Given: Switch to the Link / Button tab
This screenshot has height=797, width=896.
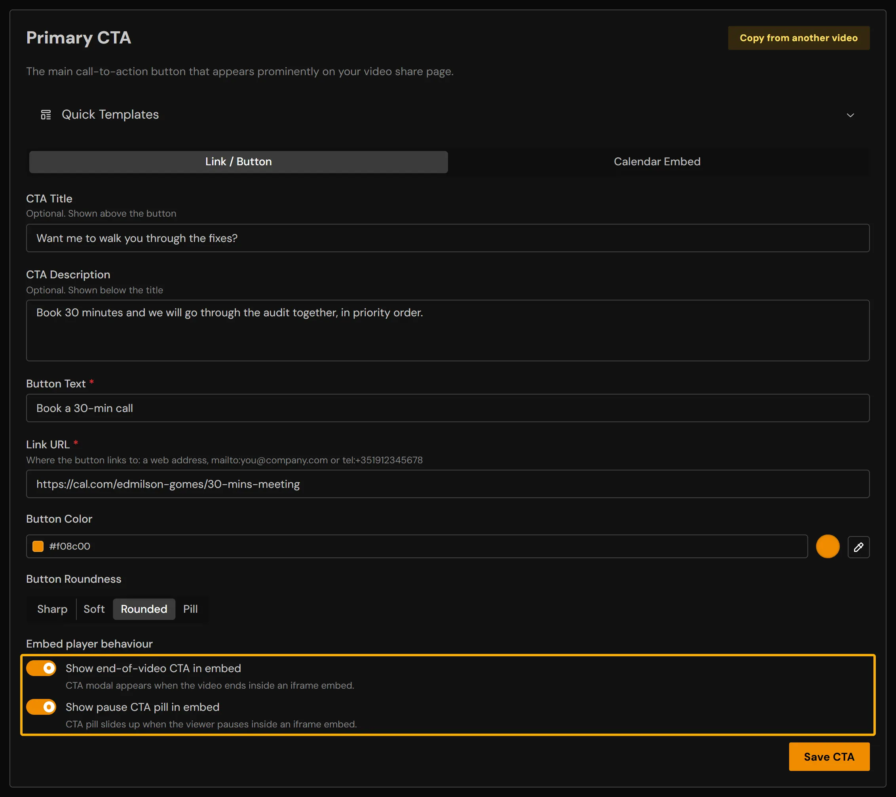Looking at the screenshot, I should [x=239, y=162].
